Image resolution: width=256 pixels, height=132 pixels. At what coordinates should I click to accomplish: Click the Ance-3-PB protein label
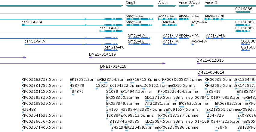pos(215,35)
